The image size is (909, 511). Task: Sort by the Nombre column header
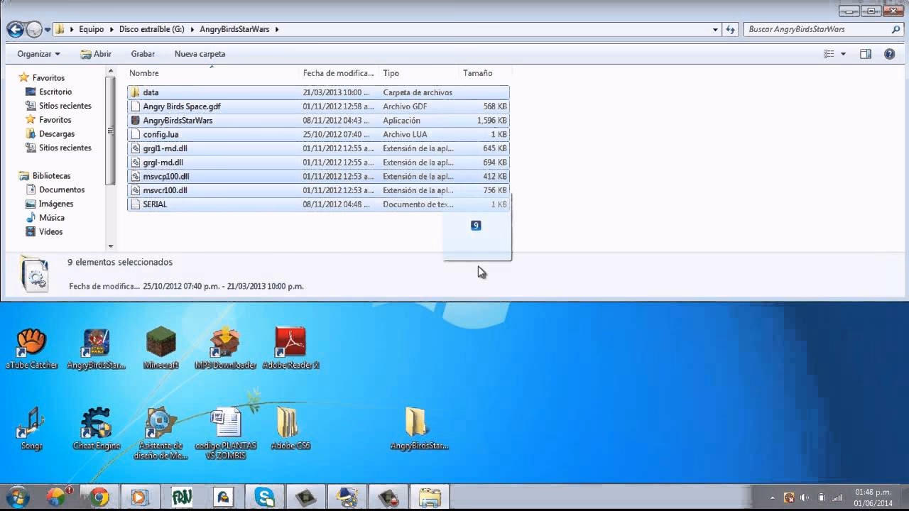(x=213, y=73)
